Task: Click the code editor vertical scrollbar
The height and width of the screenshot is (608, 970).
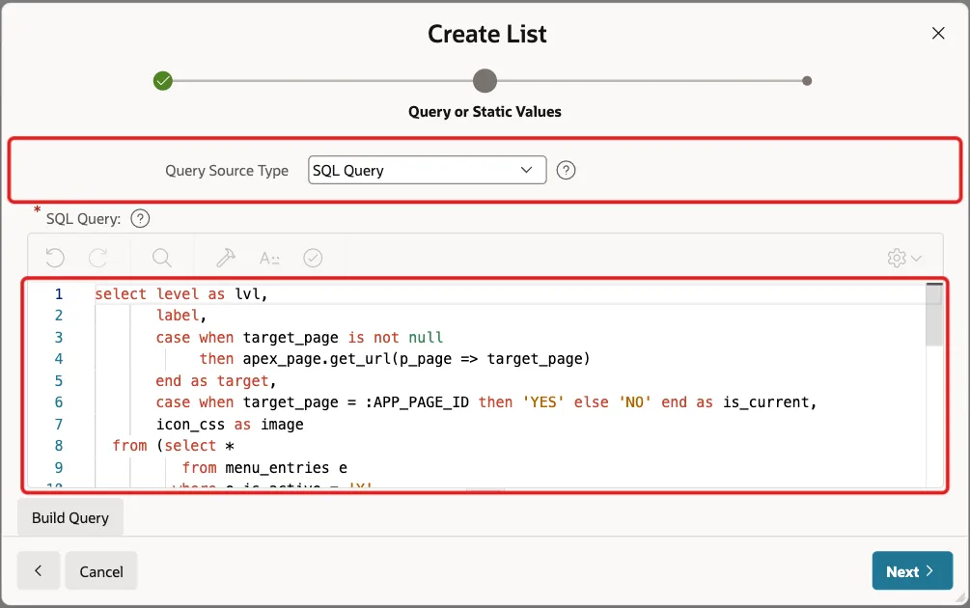Action: click(934, 316)
